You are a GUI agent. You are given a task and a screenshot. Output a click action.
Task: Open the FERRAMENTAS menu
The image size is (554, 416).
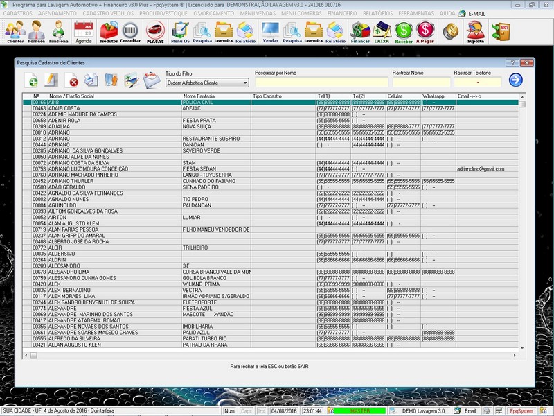click(x=416, y=13)
